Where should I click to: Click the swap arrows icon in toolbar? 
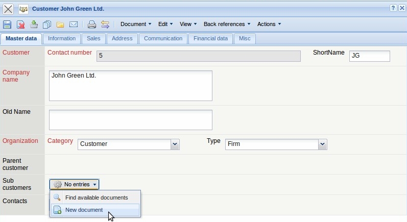coord(105,24)
